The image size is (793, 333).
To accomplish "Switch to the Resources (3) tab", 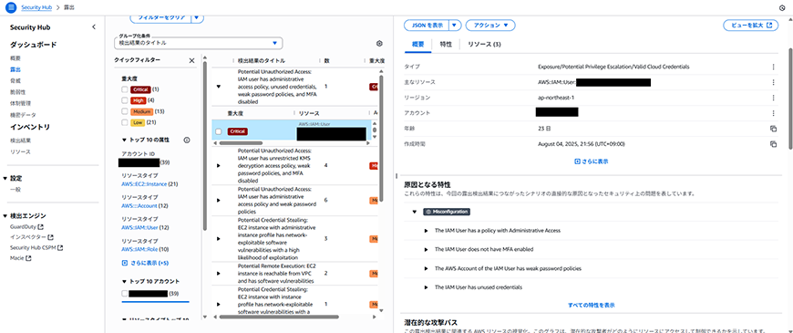I will click(484, 44).
